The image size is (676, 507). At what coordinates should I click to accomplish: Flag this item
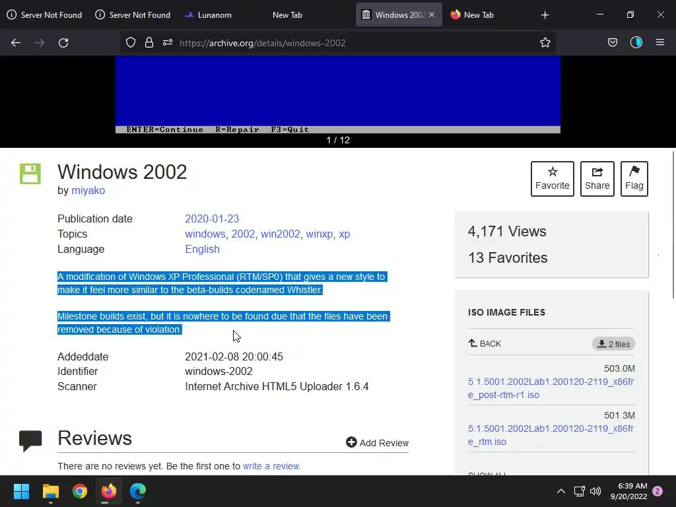pos(634,179)
